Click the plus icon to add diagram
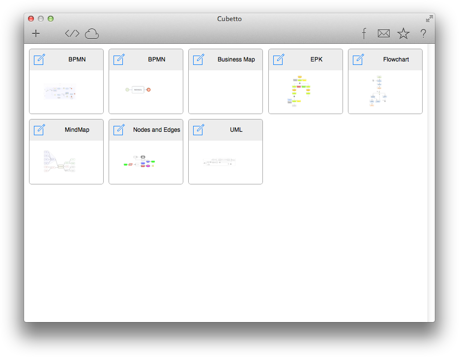The height and width of the screenshot is (357, 459). [36, 33]
